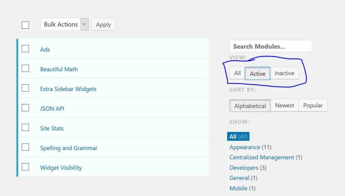Show Centralized Management modules
The height and width of the screenshot is (196, 345).
pyautogui.click(x=262, y=157)
